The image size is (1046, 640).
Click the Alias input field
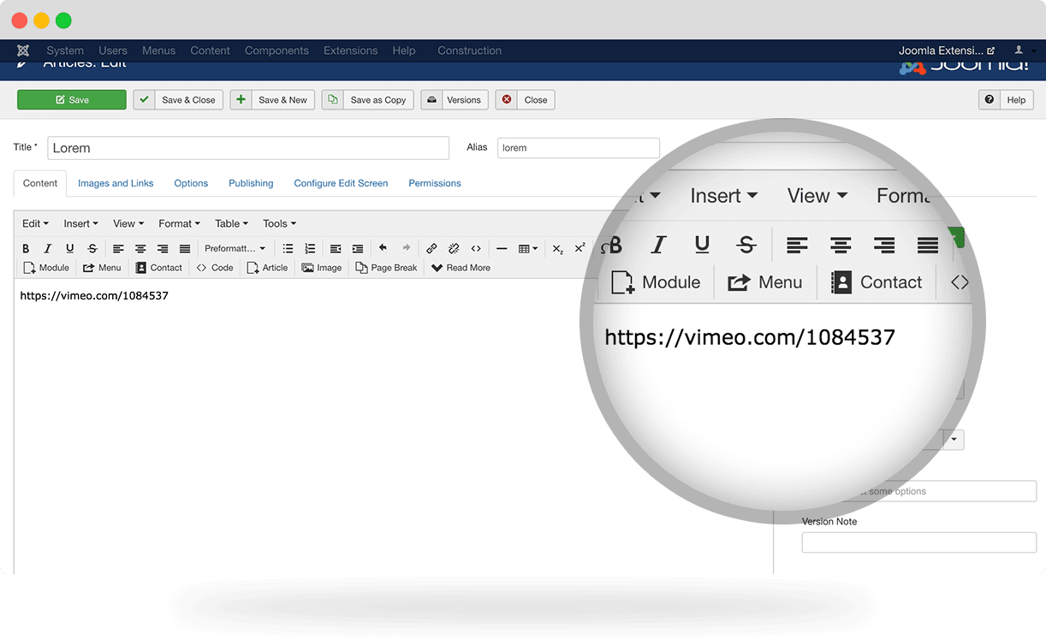pyautogui.click(x=579, y=148)
